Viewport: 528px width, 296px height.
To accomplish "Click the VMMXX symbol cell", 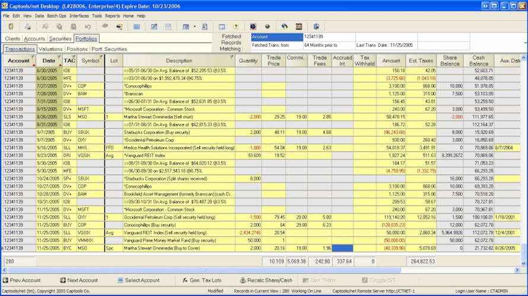I will click(91, 240).
